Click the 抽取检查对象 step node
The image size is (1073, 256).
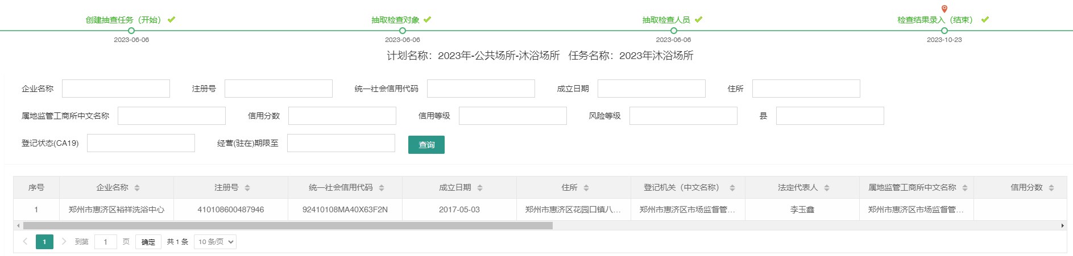point(403,31)
